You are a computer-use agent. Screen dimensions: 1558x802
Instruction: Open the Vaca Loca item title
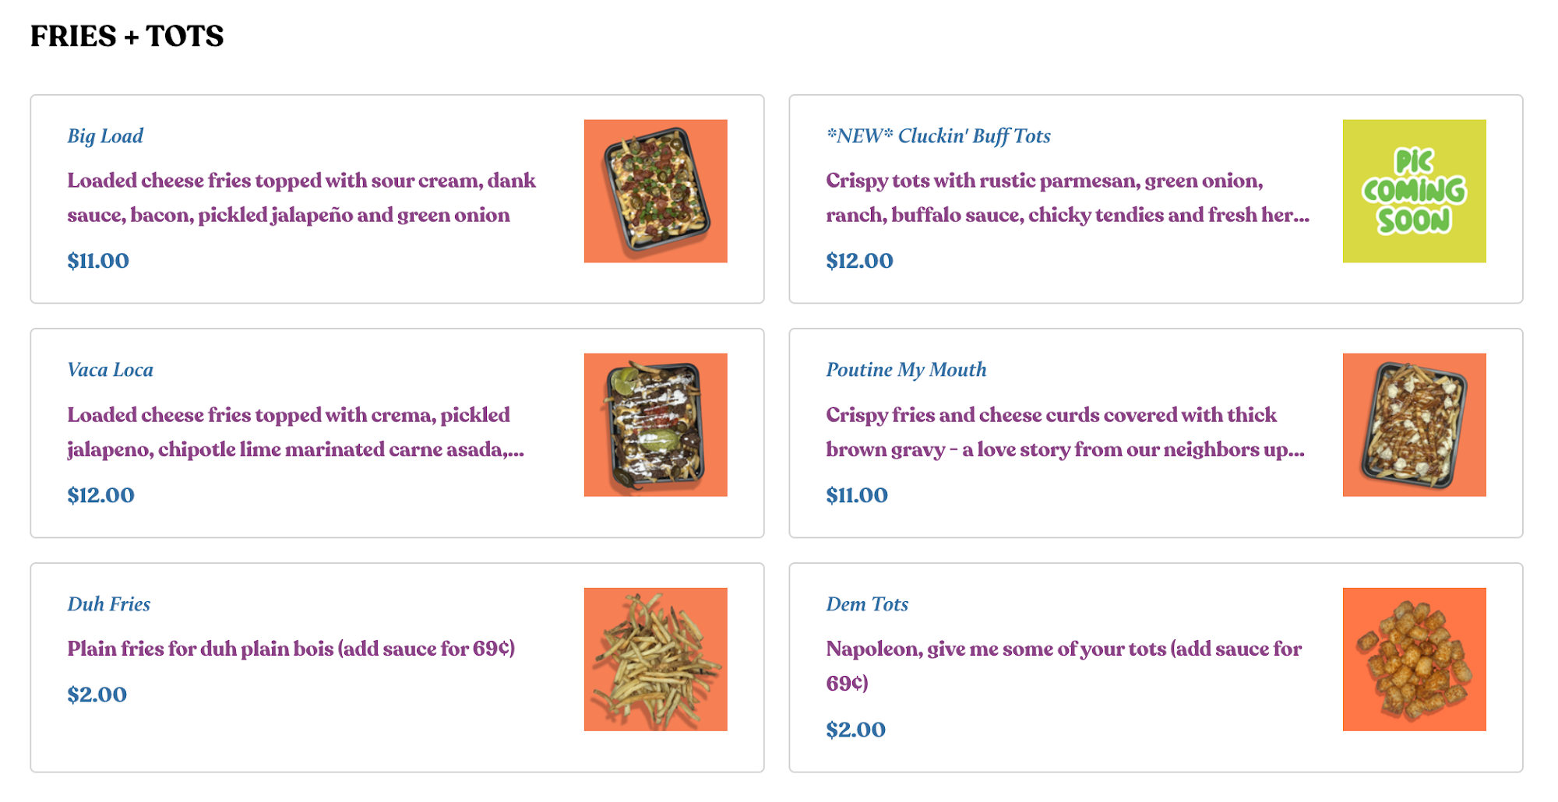[x=110, y=370]
